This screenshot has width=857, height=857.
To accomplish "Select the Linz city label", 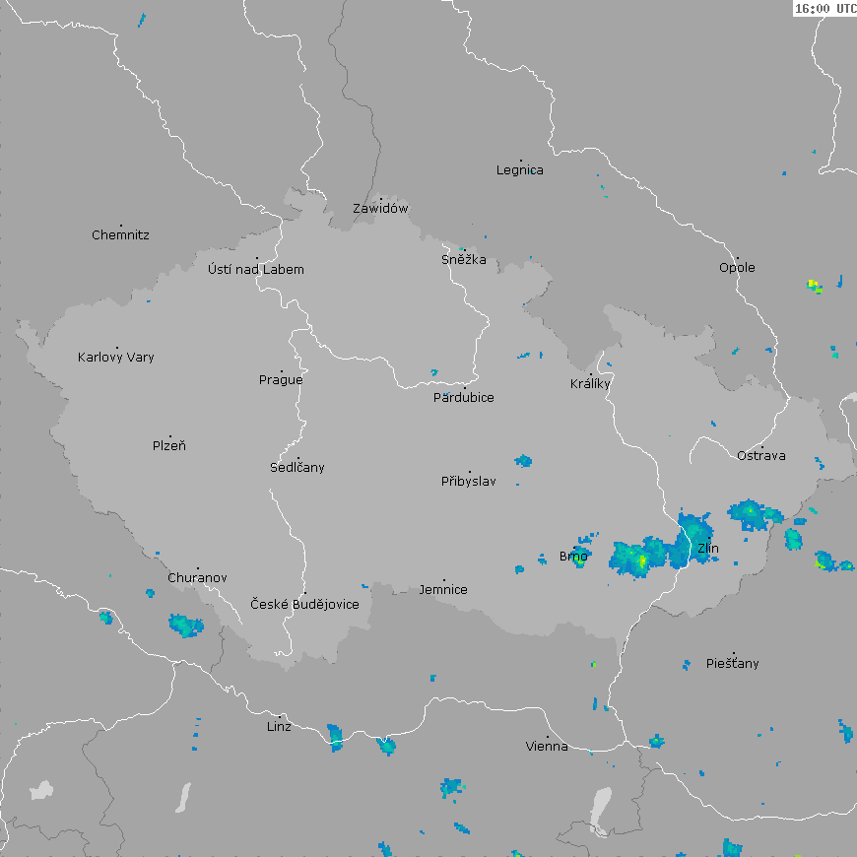I will tap(279, 727).
